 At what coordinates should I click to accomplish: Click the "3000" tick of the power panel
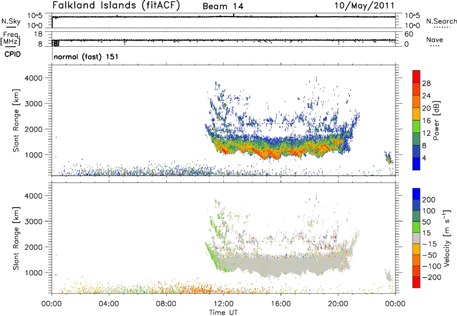(33, 104)
